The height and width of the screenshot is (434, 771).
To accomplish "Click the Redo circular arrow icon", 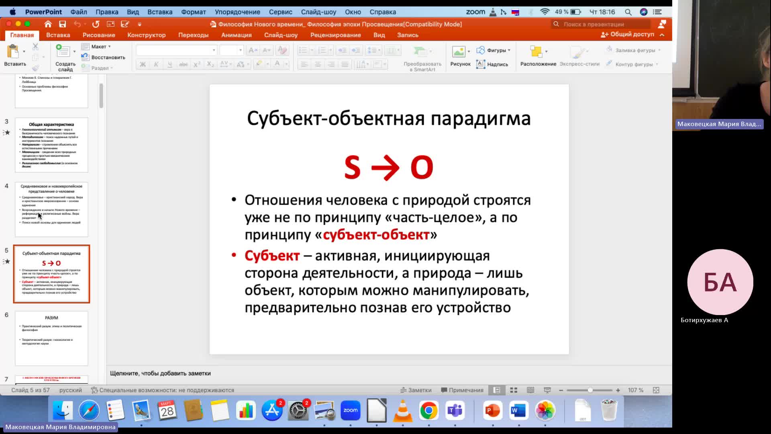I will tap(96, 24).
